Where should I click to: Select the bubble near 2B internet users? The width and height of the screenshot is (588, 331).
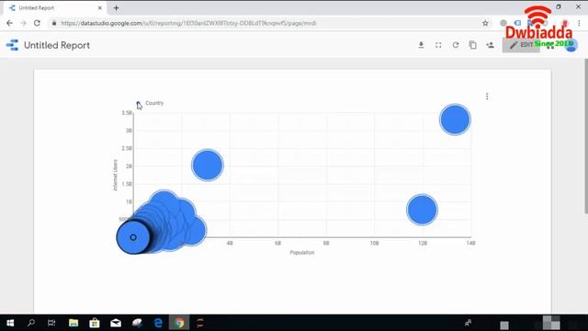point(208,165)
